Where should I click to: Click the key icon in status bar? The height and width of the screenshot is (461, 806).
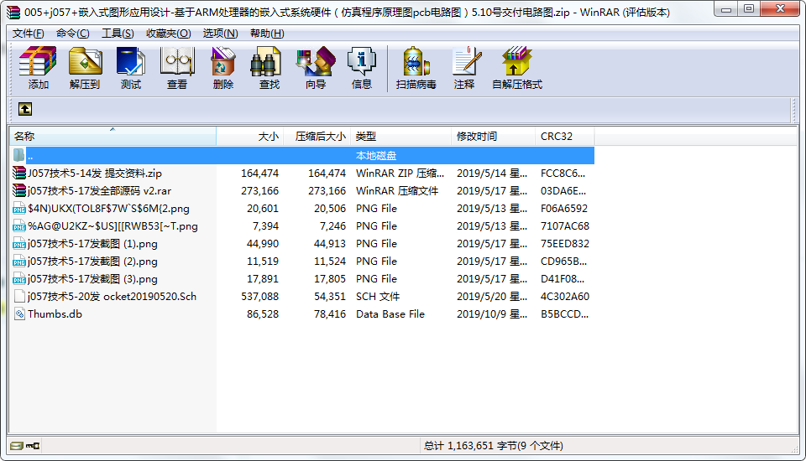click(33, 446)
